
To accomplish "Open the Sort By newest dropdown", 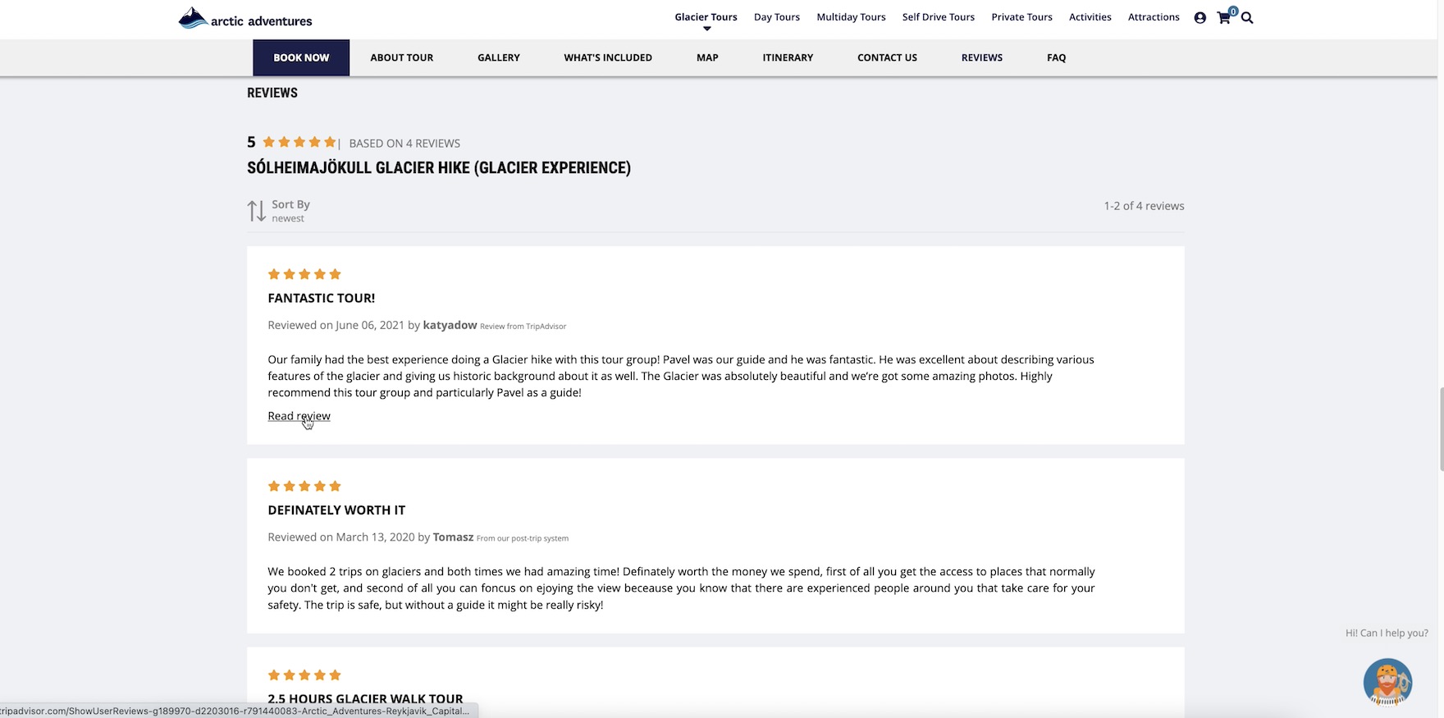I will 290,211.
